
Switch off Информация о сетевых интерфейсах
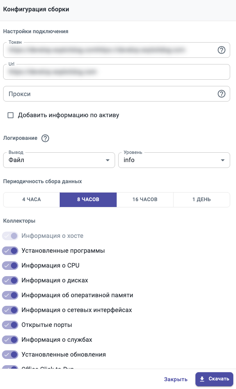pos(11,310)
